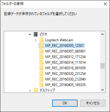110x112 pixels.
Task: Click the scrollbar down arrow
Action: point(103,90)
